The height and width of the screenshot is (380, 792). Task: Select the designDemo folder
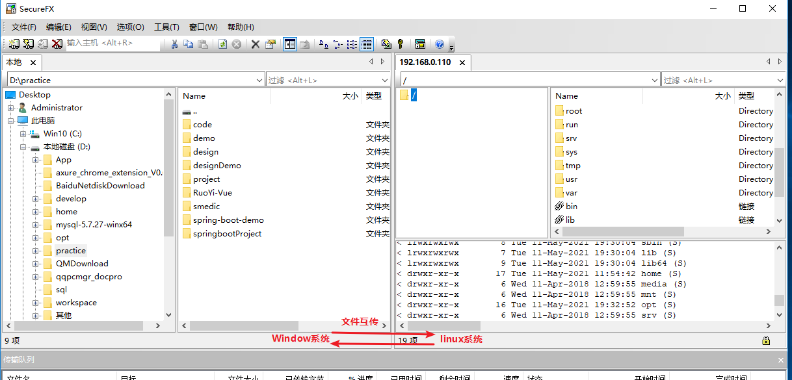[217, 165]
